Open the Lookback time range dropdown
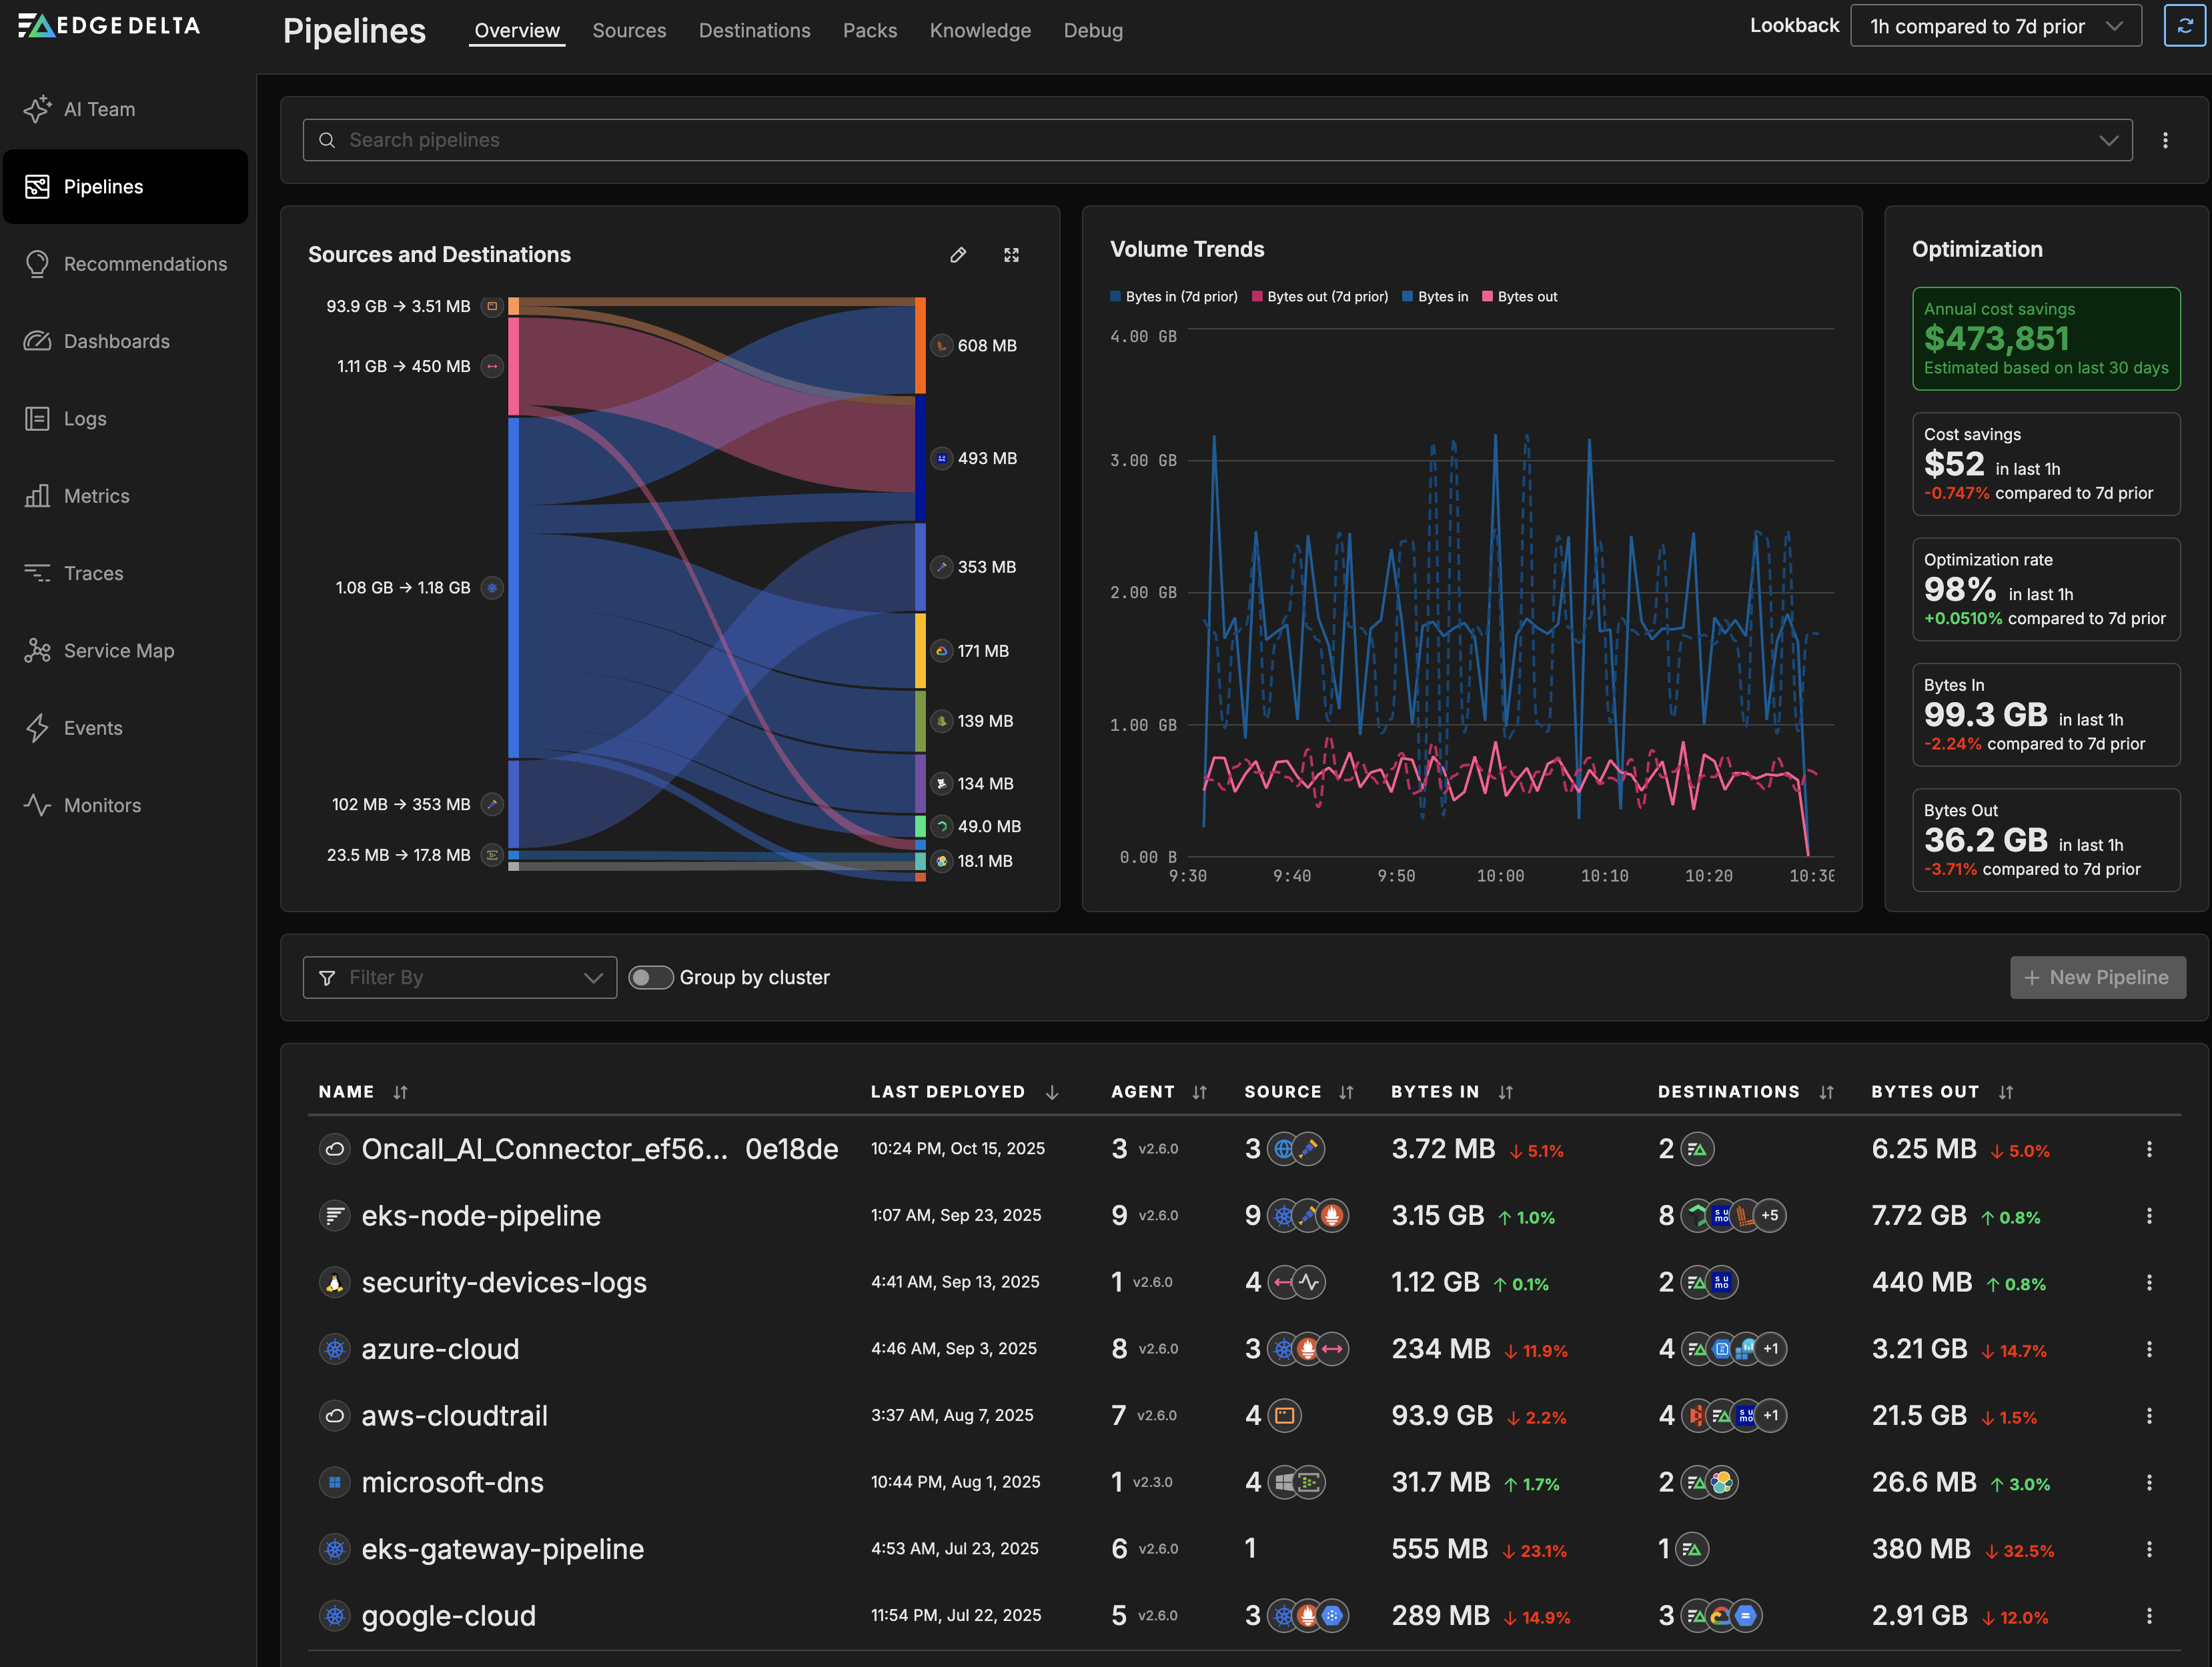This screenshot has width=2212, height=1667. 1995,26
